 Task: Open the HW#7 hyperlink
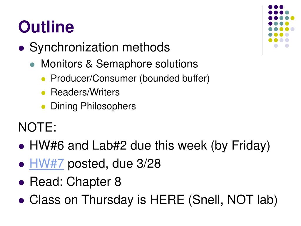[47, 164]
